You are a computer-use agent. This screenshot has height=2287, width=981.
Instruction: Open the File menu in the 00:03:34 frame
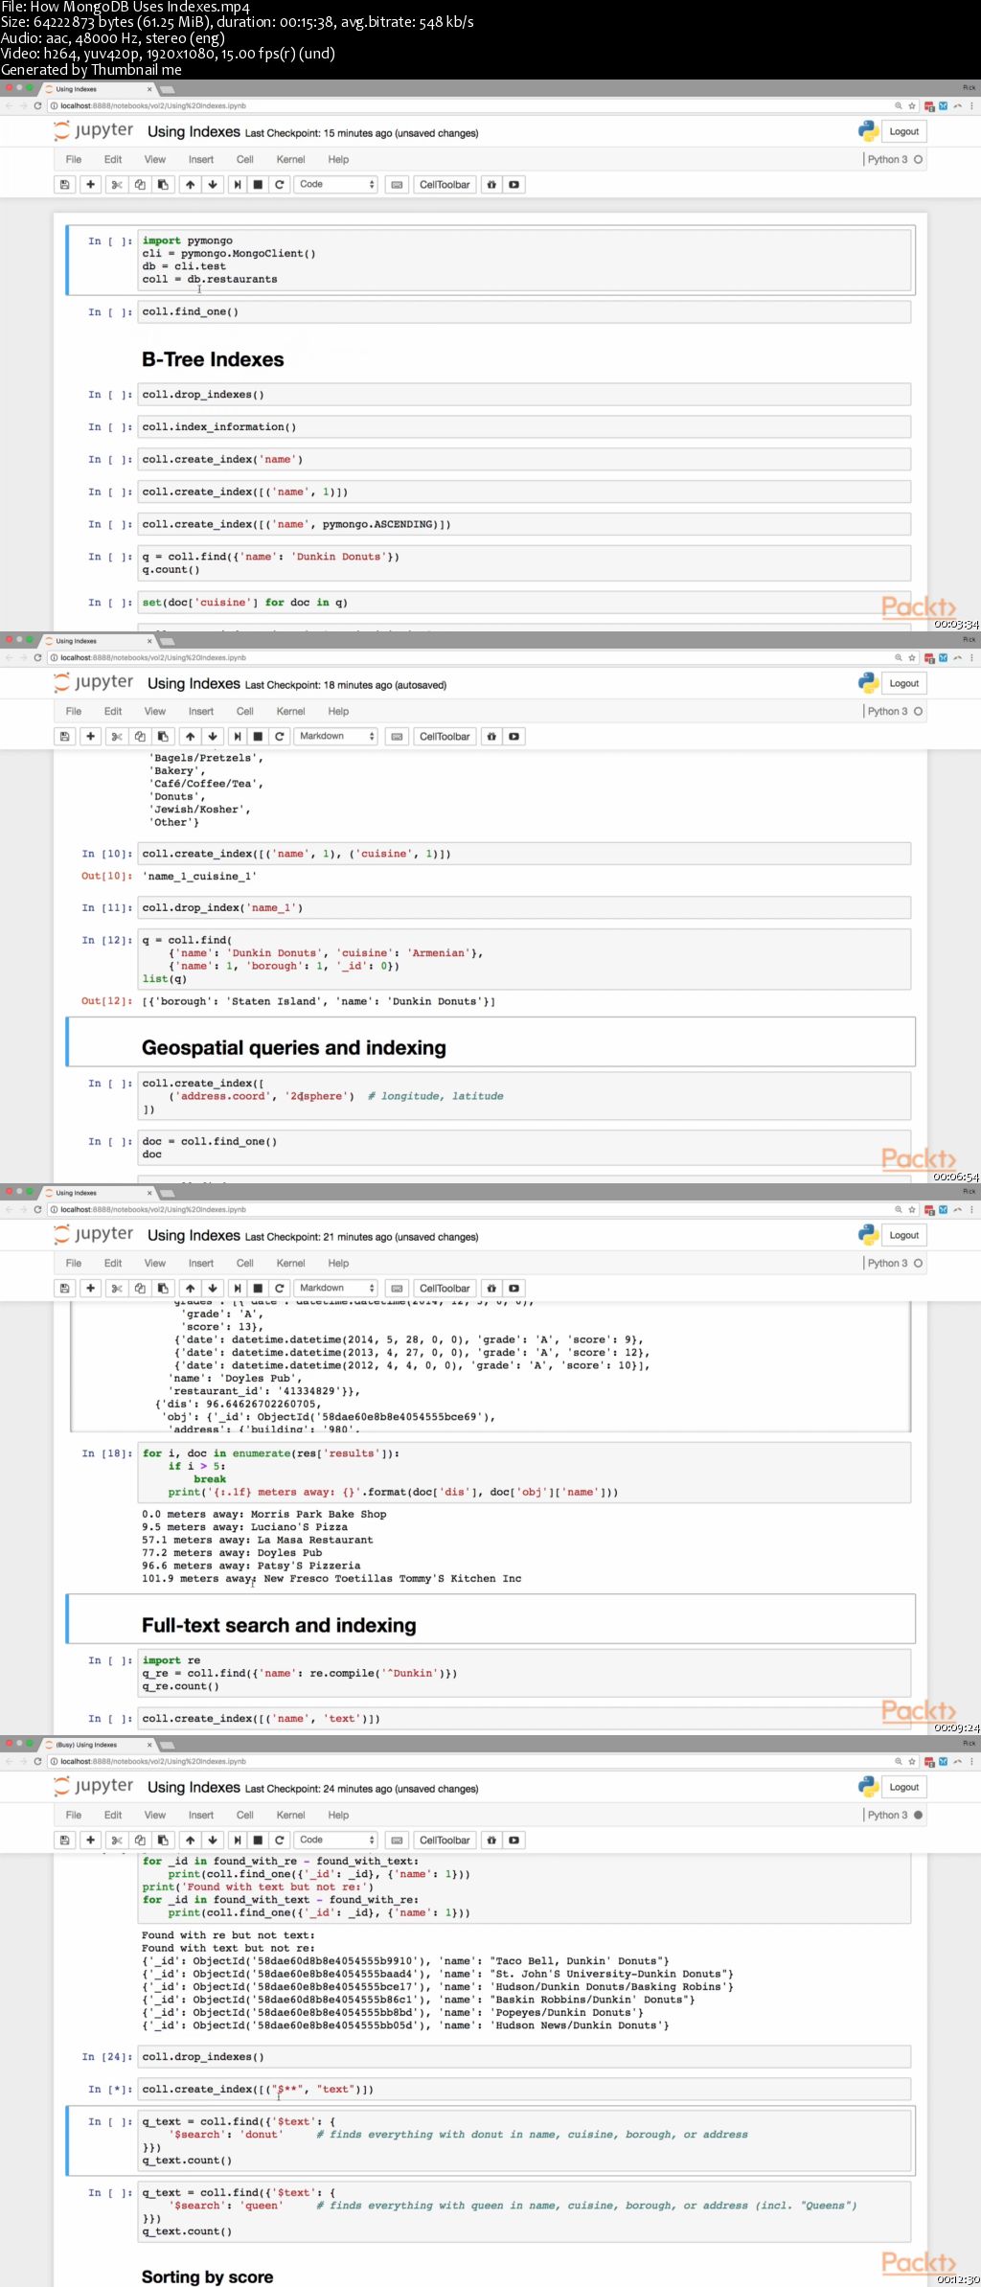point(74,160)
